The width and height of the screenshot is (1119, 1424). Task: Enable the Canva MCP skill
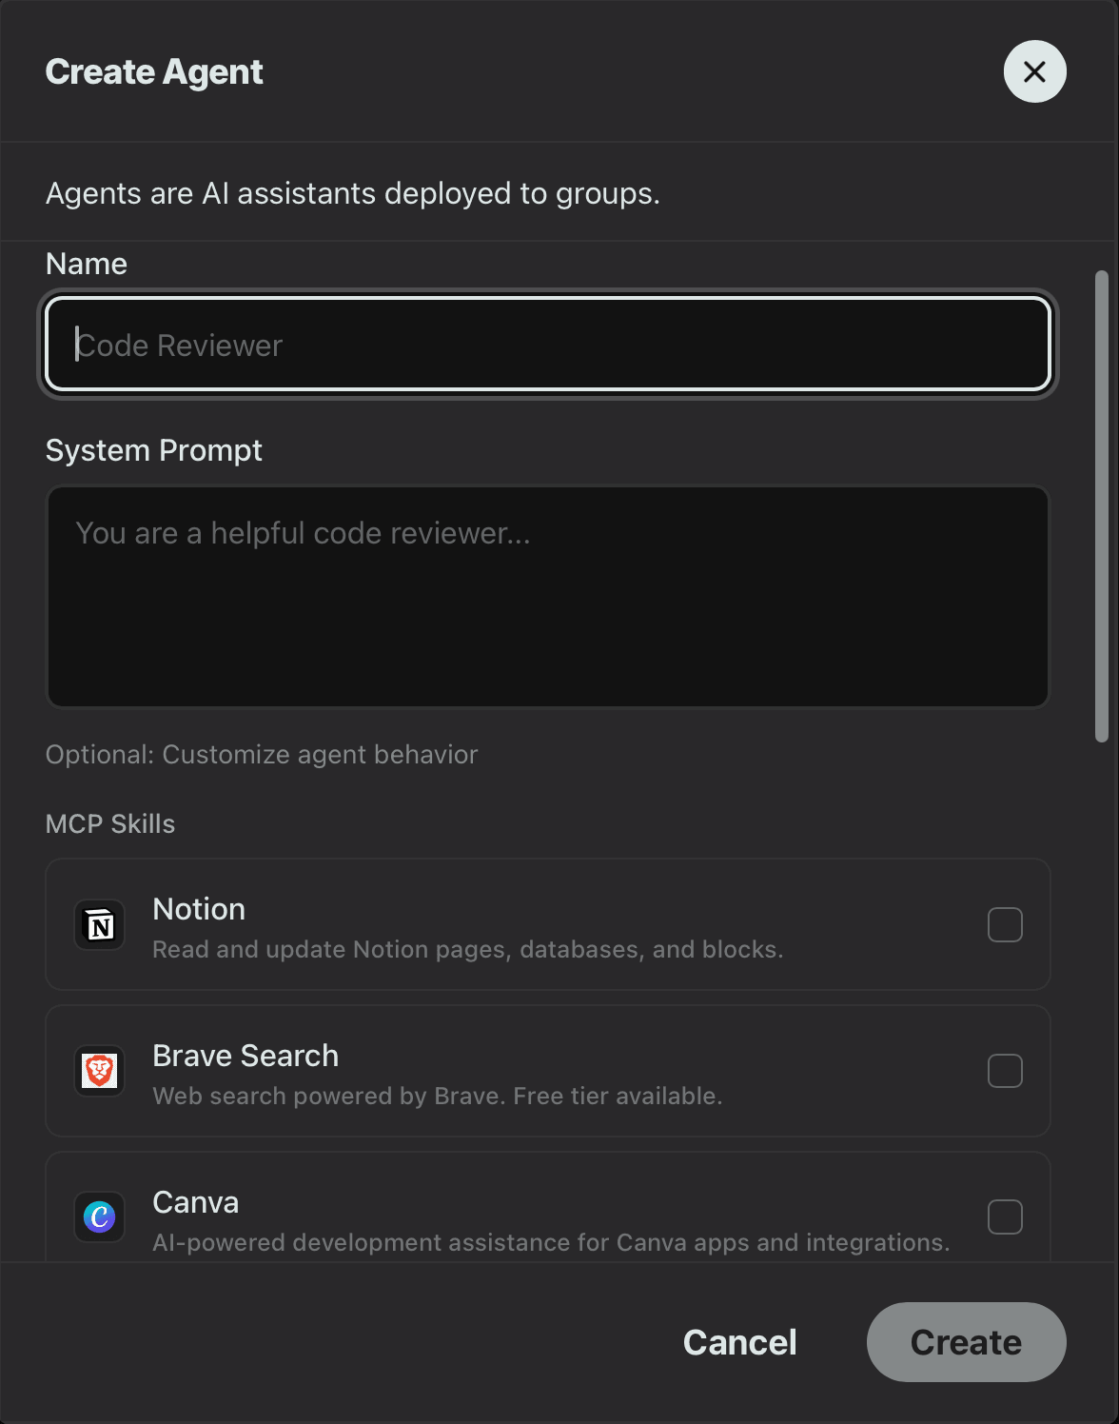pyautogui.click(x=1005, y=1217)
